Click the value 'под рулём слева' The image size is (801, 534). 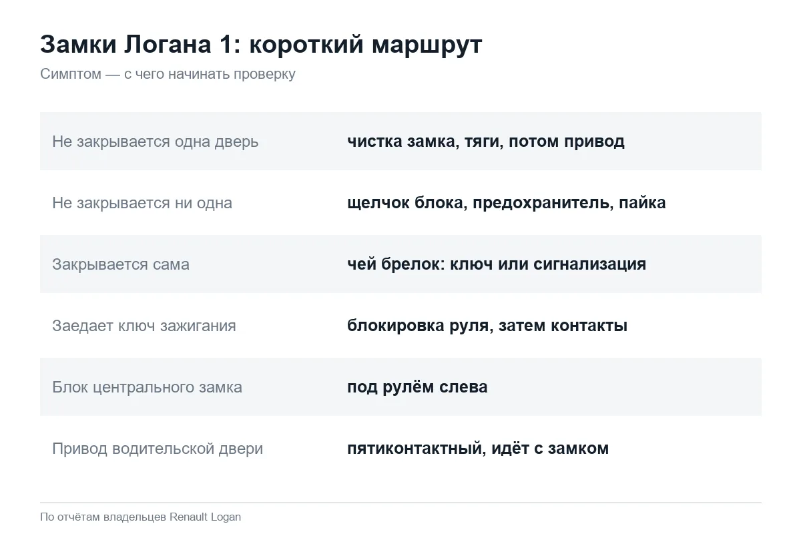[417, 387]
